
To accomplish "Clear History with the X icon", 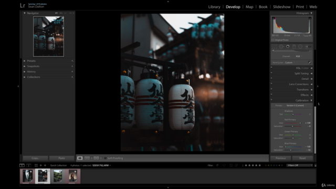I will 72,71.
